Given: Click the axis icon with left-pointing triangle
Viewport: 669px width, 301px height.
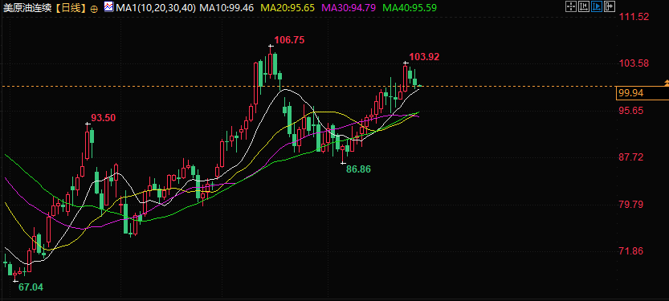Looking at the screenshot, I should click(x=584, y=6).
